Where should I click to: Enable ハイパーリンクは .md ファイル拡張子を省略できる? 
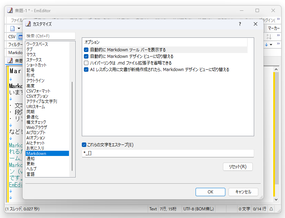(x=86, y=63)
